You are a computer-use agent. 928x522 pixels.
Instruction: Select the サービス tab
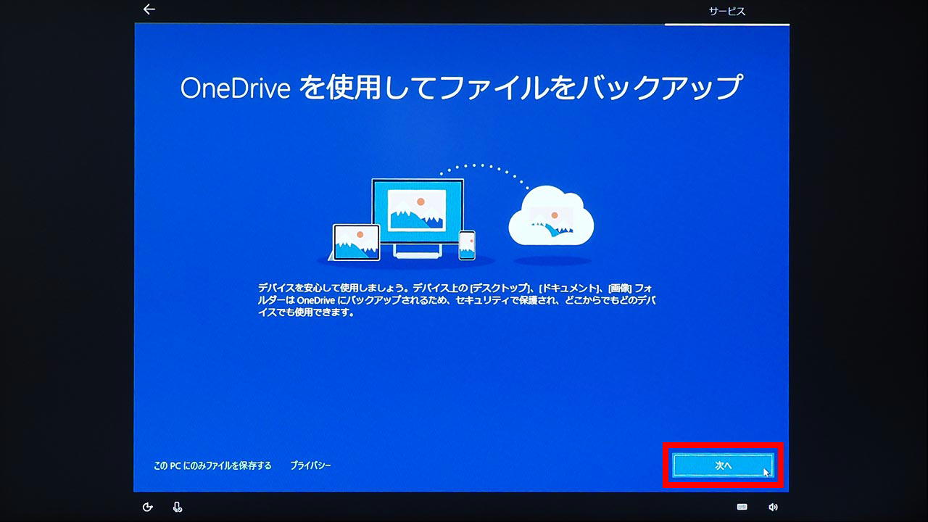[x=726, y=12]
